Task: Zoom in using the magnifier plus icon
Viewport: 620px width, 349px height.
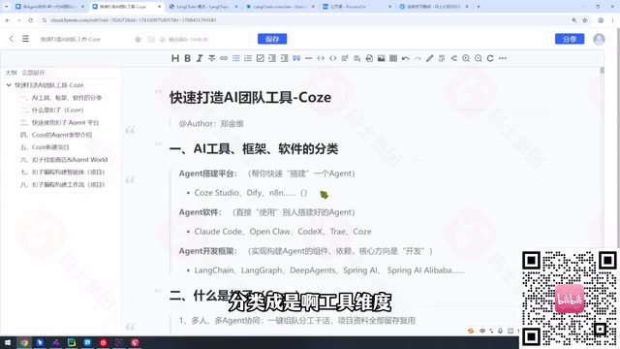Action: [x=466, y=58]
